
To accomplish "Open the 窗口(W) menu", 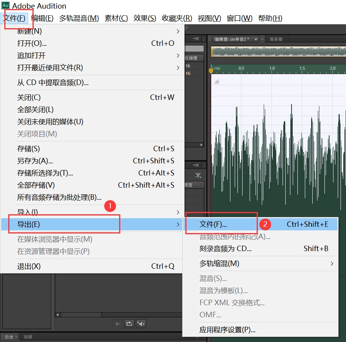I will click(240, 18).
